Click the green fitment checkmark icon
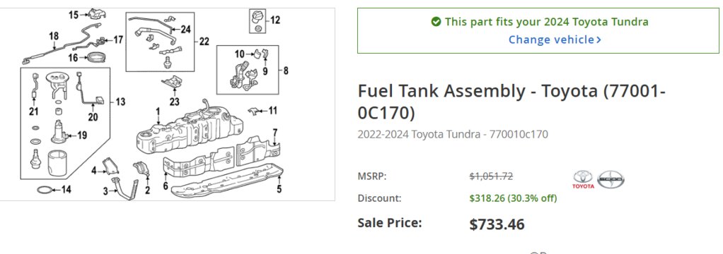 [436, 22]
